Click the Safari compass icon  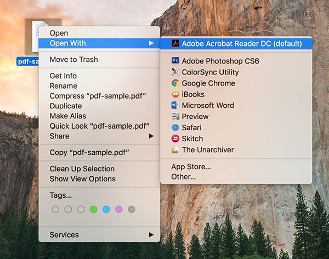point(175,128)
